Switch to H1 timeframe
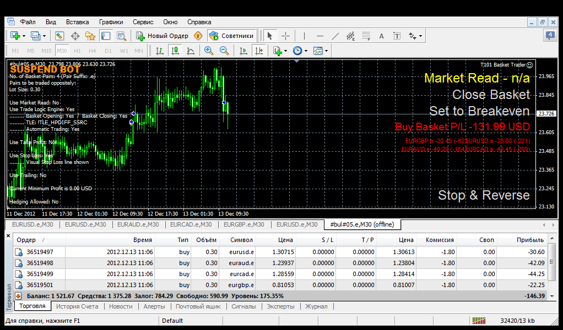 (x=77, y=51)
